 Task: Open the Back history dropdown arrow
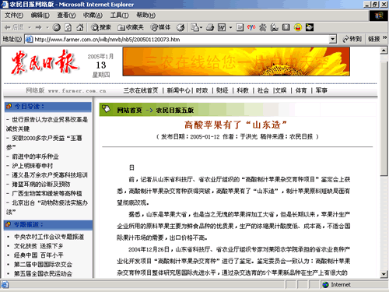pyautogui.click(x=30, y=27)
